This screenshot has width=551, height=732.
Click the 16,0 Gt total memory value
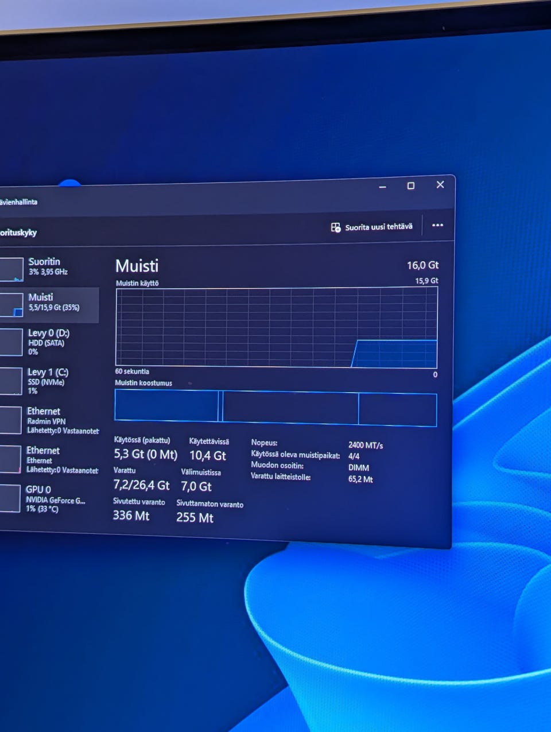pos(422,265)
